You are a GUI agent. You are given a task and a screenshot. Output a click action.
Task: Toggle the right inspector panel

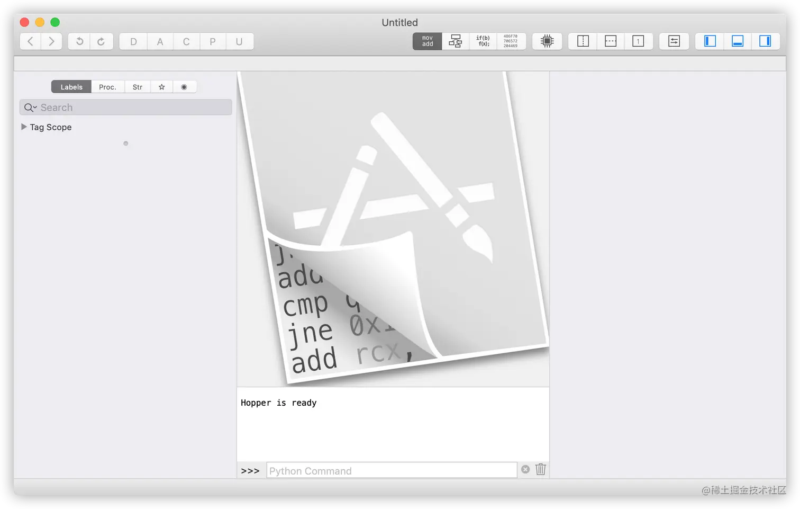pos(765,41)
